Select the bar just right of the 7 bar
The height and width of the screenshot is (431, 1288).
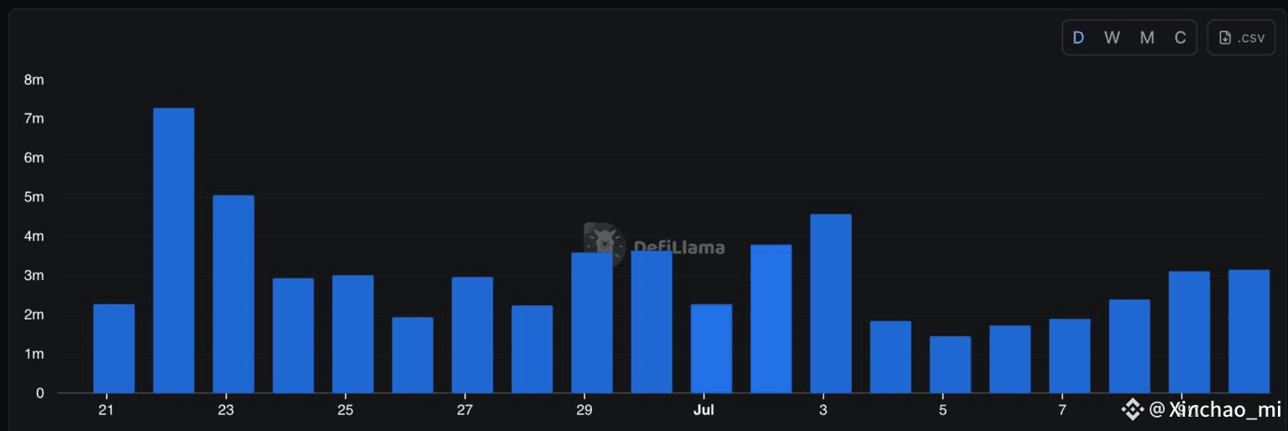click(x=1130, y=346)
